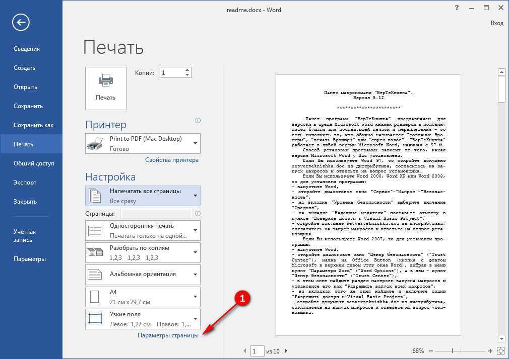Screen dimensions: 509x359
Task: Click the fit to page zoom icon
Action: tap(500, 351)
